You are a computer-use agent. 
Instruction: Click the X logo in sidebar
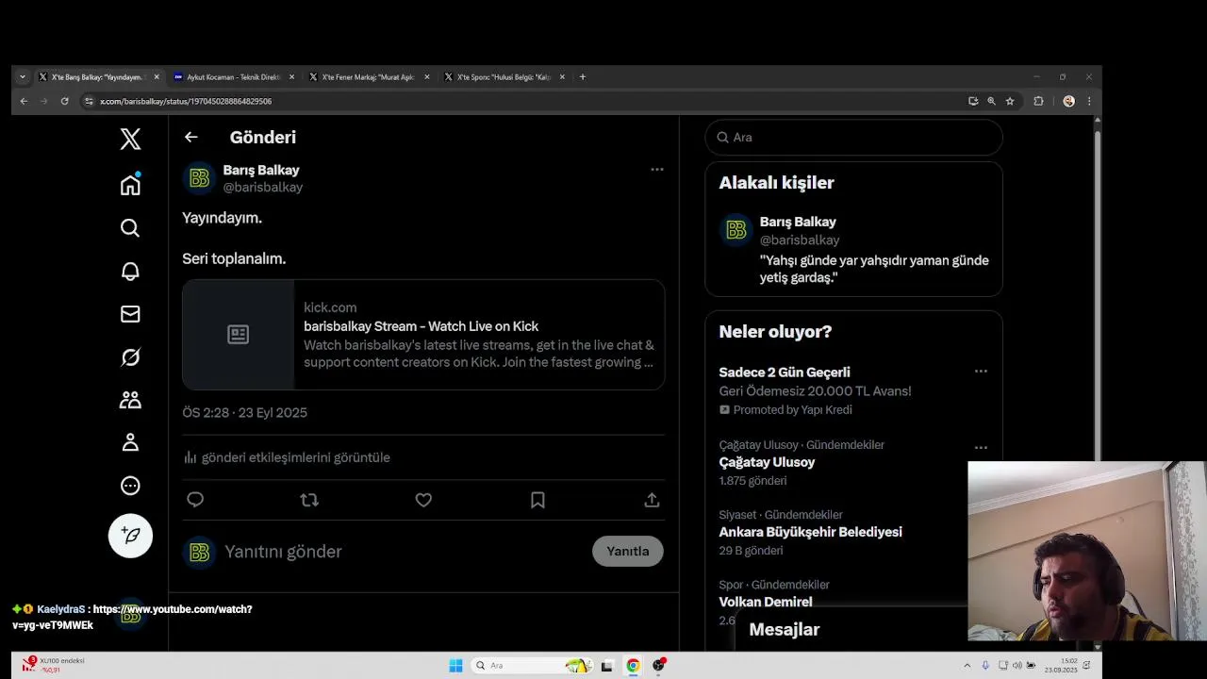click(x=130, y=139)
